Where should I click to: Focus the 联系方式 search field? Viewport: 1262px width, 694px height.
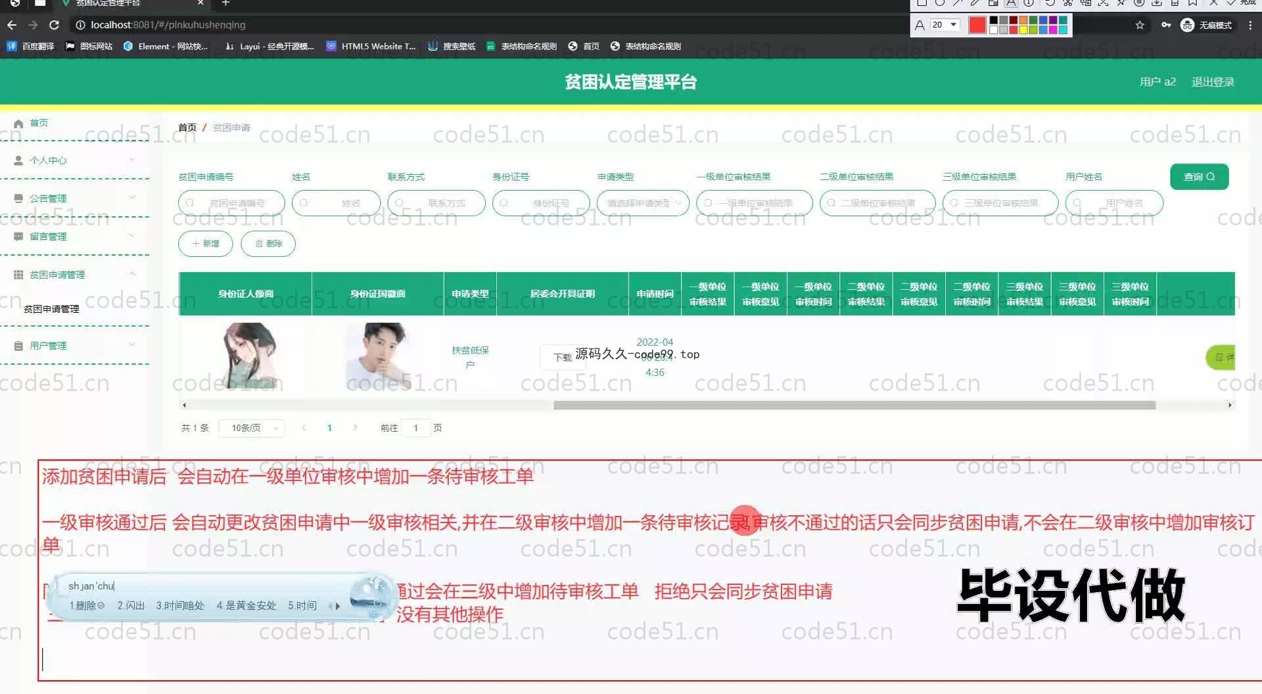[436, 203]
